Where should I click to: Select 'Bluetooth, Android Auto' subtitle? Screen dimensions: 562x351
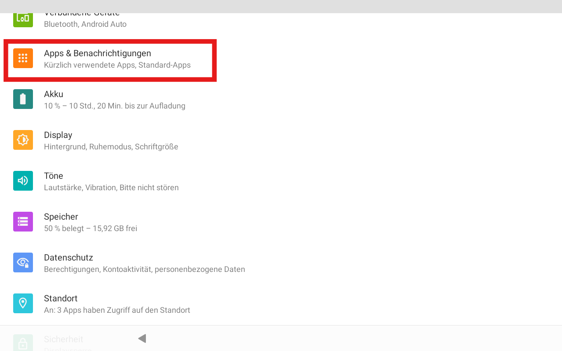pos(85,24)
